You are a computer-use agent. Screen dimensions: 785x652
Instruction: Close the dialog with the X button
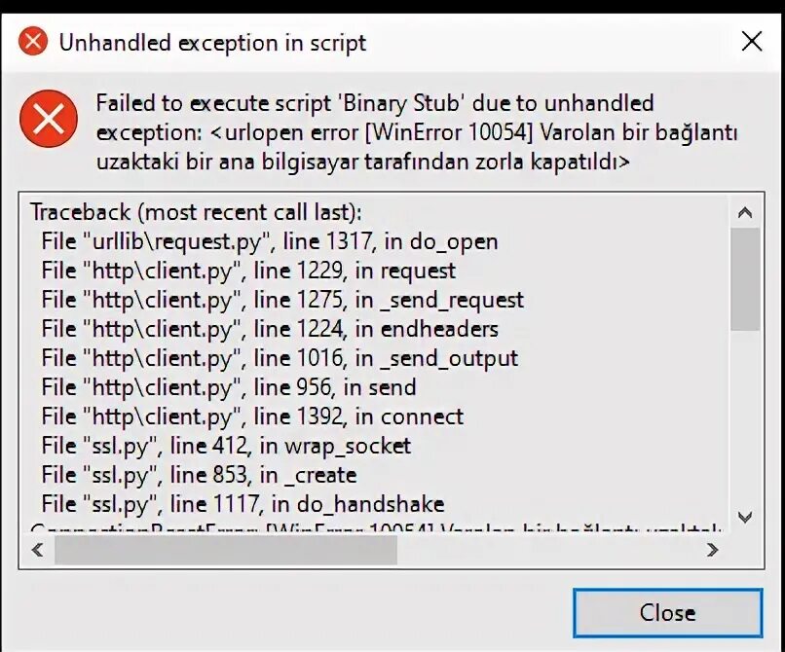(751, 41)
